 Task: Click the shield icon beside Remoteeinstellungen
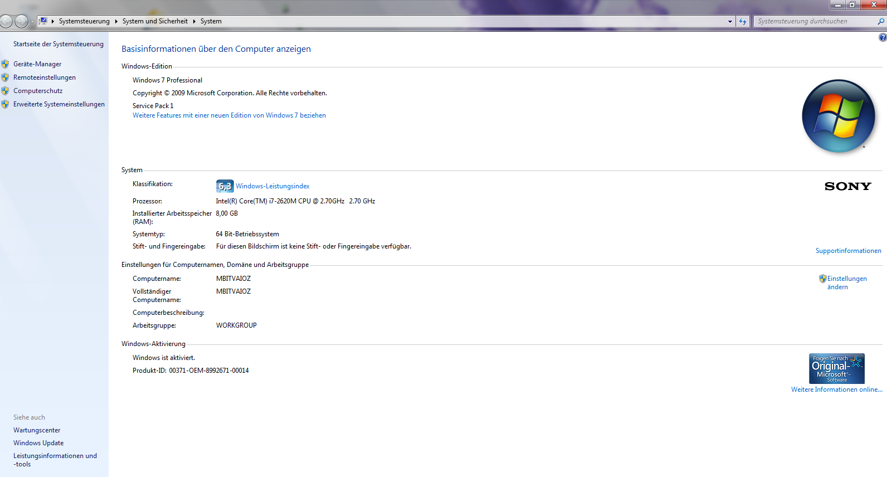pos(5,77)
